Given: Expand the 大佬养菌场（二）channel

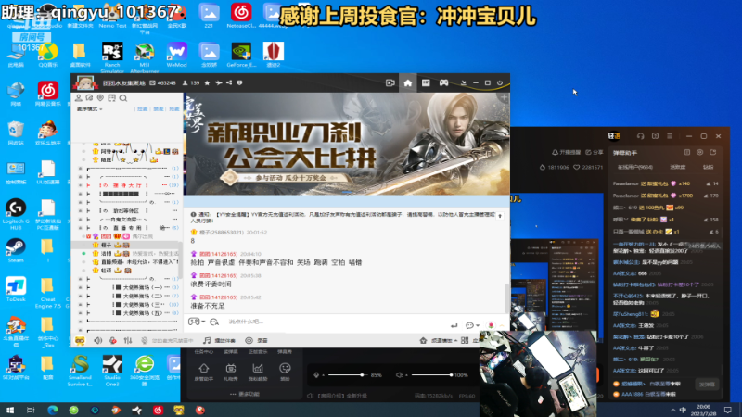Looking at the screenshot, I should (x=88, y=296).
